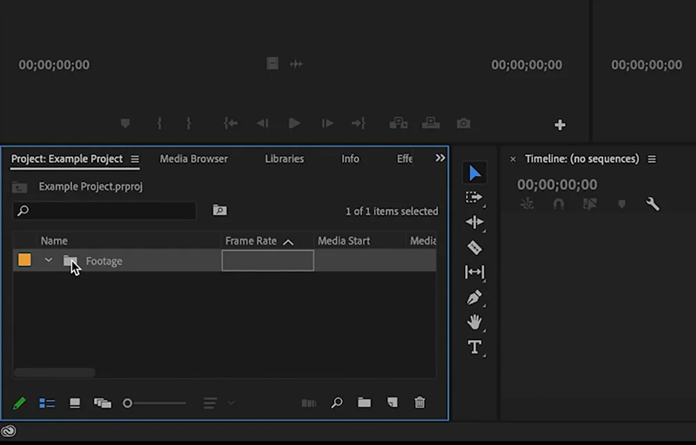Image resolution: width=696 pixels, height=445 pixels.
Task: Select the Project: Example Project tab
Action: tap(67, 159)
